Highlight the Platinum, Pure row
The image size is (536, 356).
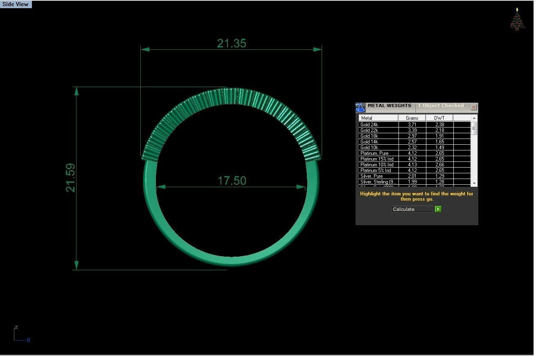(x=415, y=153)
